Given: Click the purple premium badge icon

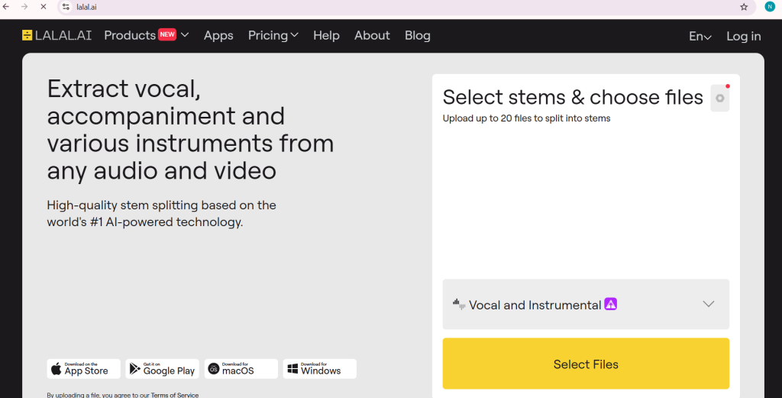Looking at the screenshot, I should [611, 304].
